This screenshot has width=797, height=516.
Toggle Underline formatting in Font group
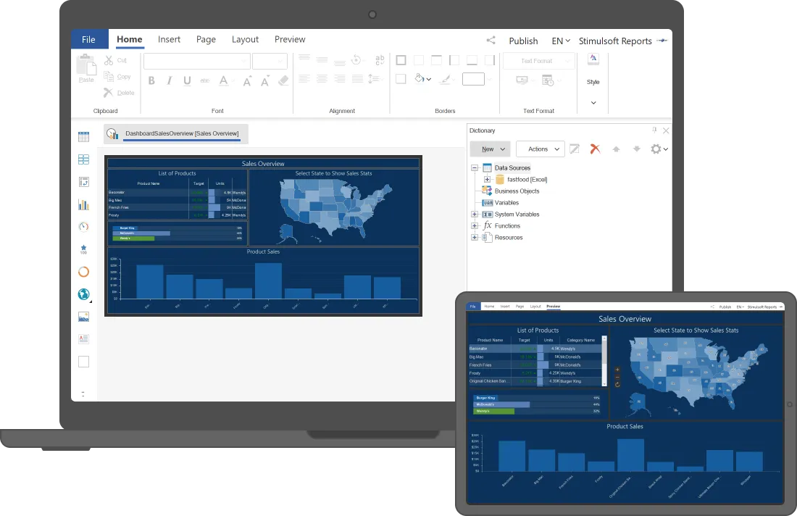(x=187, y=80)
